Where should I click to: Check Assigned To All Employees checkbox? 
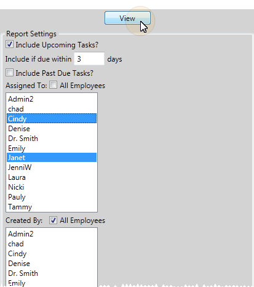point(54,85)
